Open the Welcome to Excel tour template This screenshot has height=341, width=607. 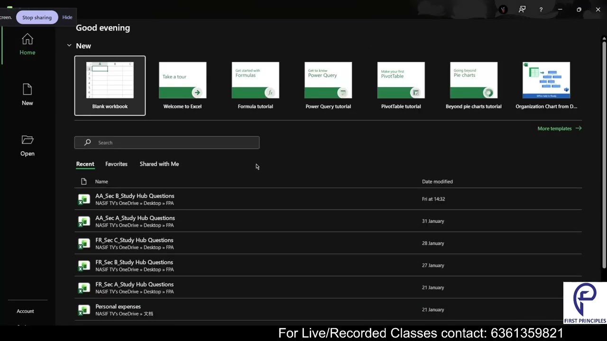[x=183, y=86]
